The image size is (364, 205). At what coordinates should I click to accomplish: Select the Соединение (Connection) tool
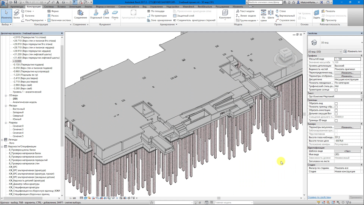pyautogui.click(x=80, y=14)
